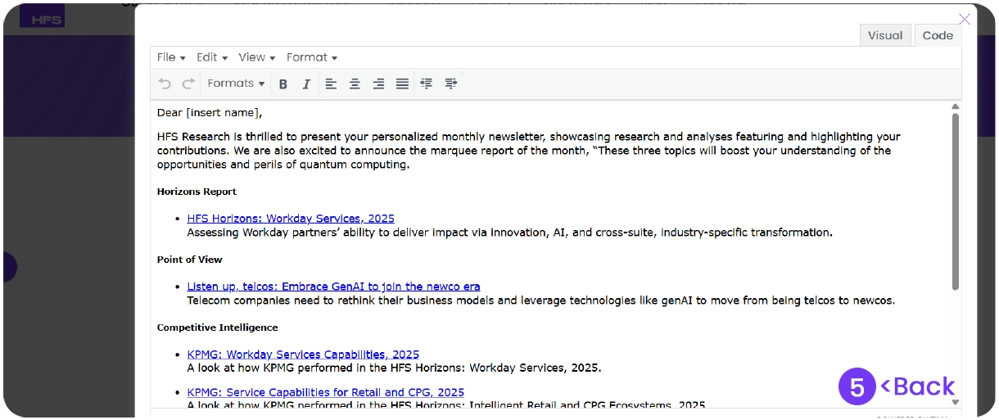This screenshot has height=420, width=999.
Task: Open Listen up, telcos GenAI link
Action: click(x=333, y=287)
